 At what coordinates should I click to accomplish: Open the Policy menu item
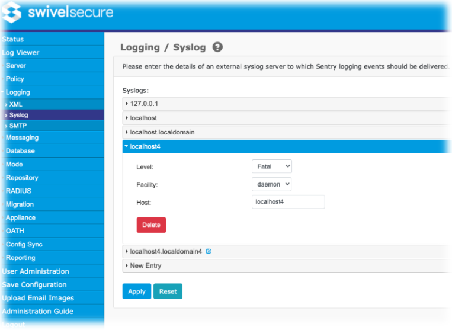point(52,79)
